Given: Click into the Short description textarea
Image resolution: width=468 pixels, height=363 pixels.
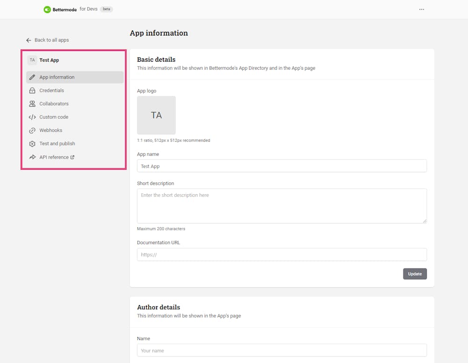Looking at the screenshot, I should point(282,206).
